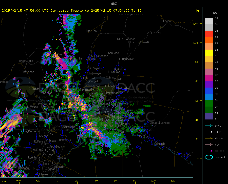Select the 51 dBZ yellow color swatch
228x184 pixels.
click(209, 53)
